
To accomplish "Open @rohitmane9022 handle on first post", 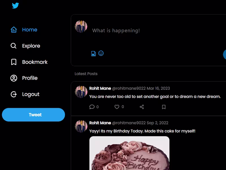I will coord(129,88).
